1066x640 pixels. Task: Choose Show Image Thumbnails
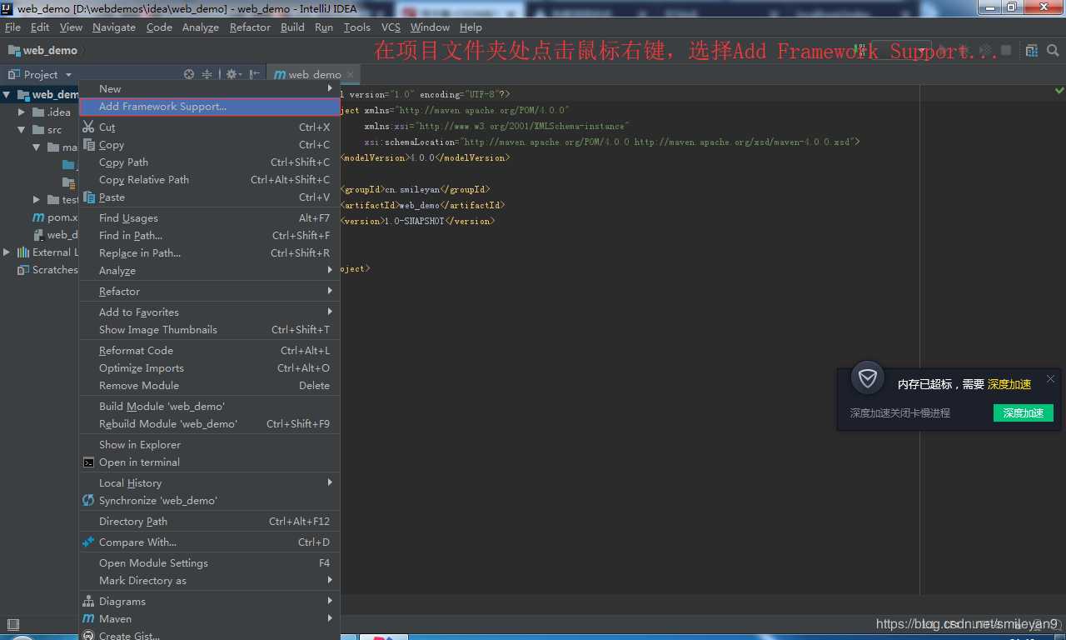coord(209,329)
